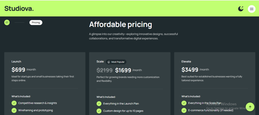Click the scroll-to-top arrow button
The image size is (259, 115).
tap(250, 107)
